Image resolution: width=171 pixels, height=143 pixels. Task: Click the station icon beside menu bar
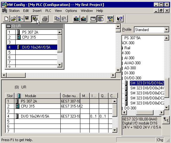(x=4, y=11)
